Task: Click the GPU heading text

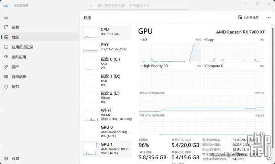Action: (x=145, y=31)
